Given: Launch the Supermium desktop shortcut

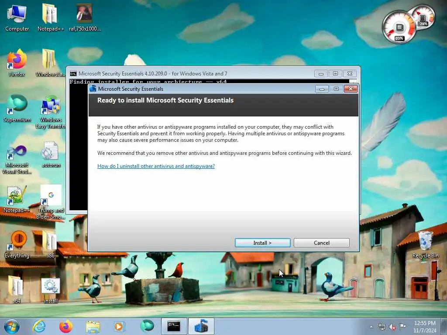Looking at the screenshot, I should point(17,108).
